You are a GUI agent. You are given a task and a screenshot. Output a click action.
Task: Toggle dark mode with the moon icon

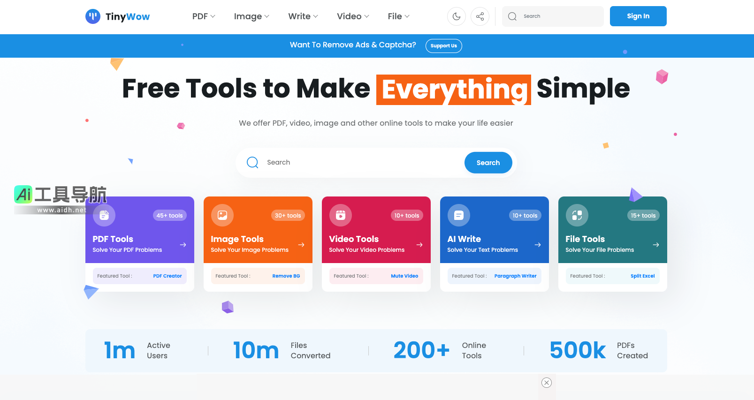coord(457,16)
